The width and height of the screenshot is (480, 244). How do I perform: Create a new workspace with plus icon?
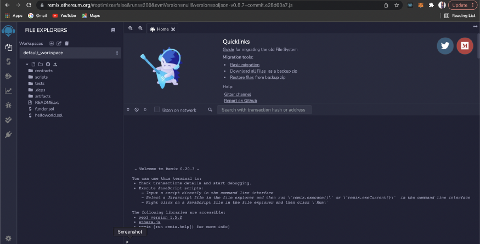pyautogui.click(x=52, y=43)
